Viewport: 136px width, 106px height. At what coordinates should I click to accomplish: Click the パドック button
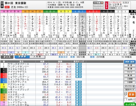point(98,5)
